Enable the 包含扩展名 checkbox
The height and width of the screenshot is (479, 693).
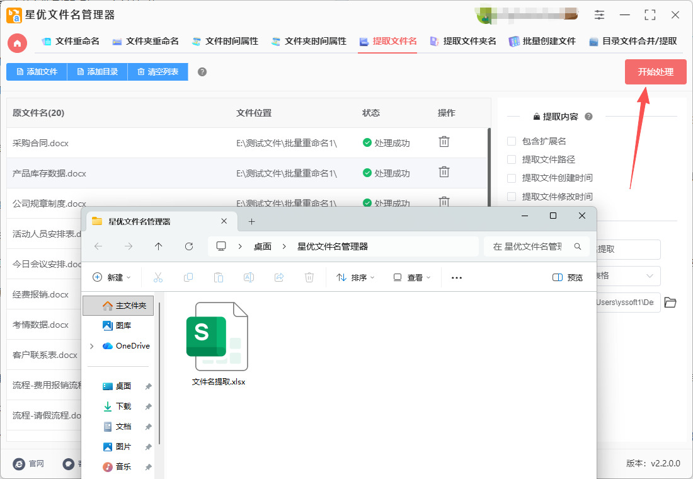tap(512, 141)
